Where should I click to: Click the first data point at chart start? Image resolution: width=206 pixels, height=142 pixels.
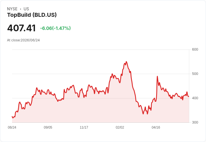pos(12,116)
